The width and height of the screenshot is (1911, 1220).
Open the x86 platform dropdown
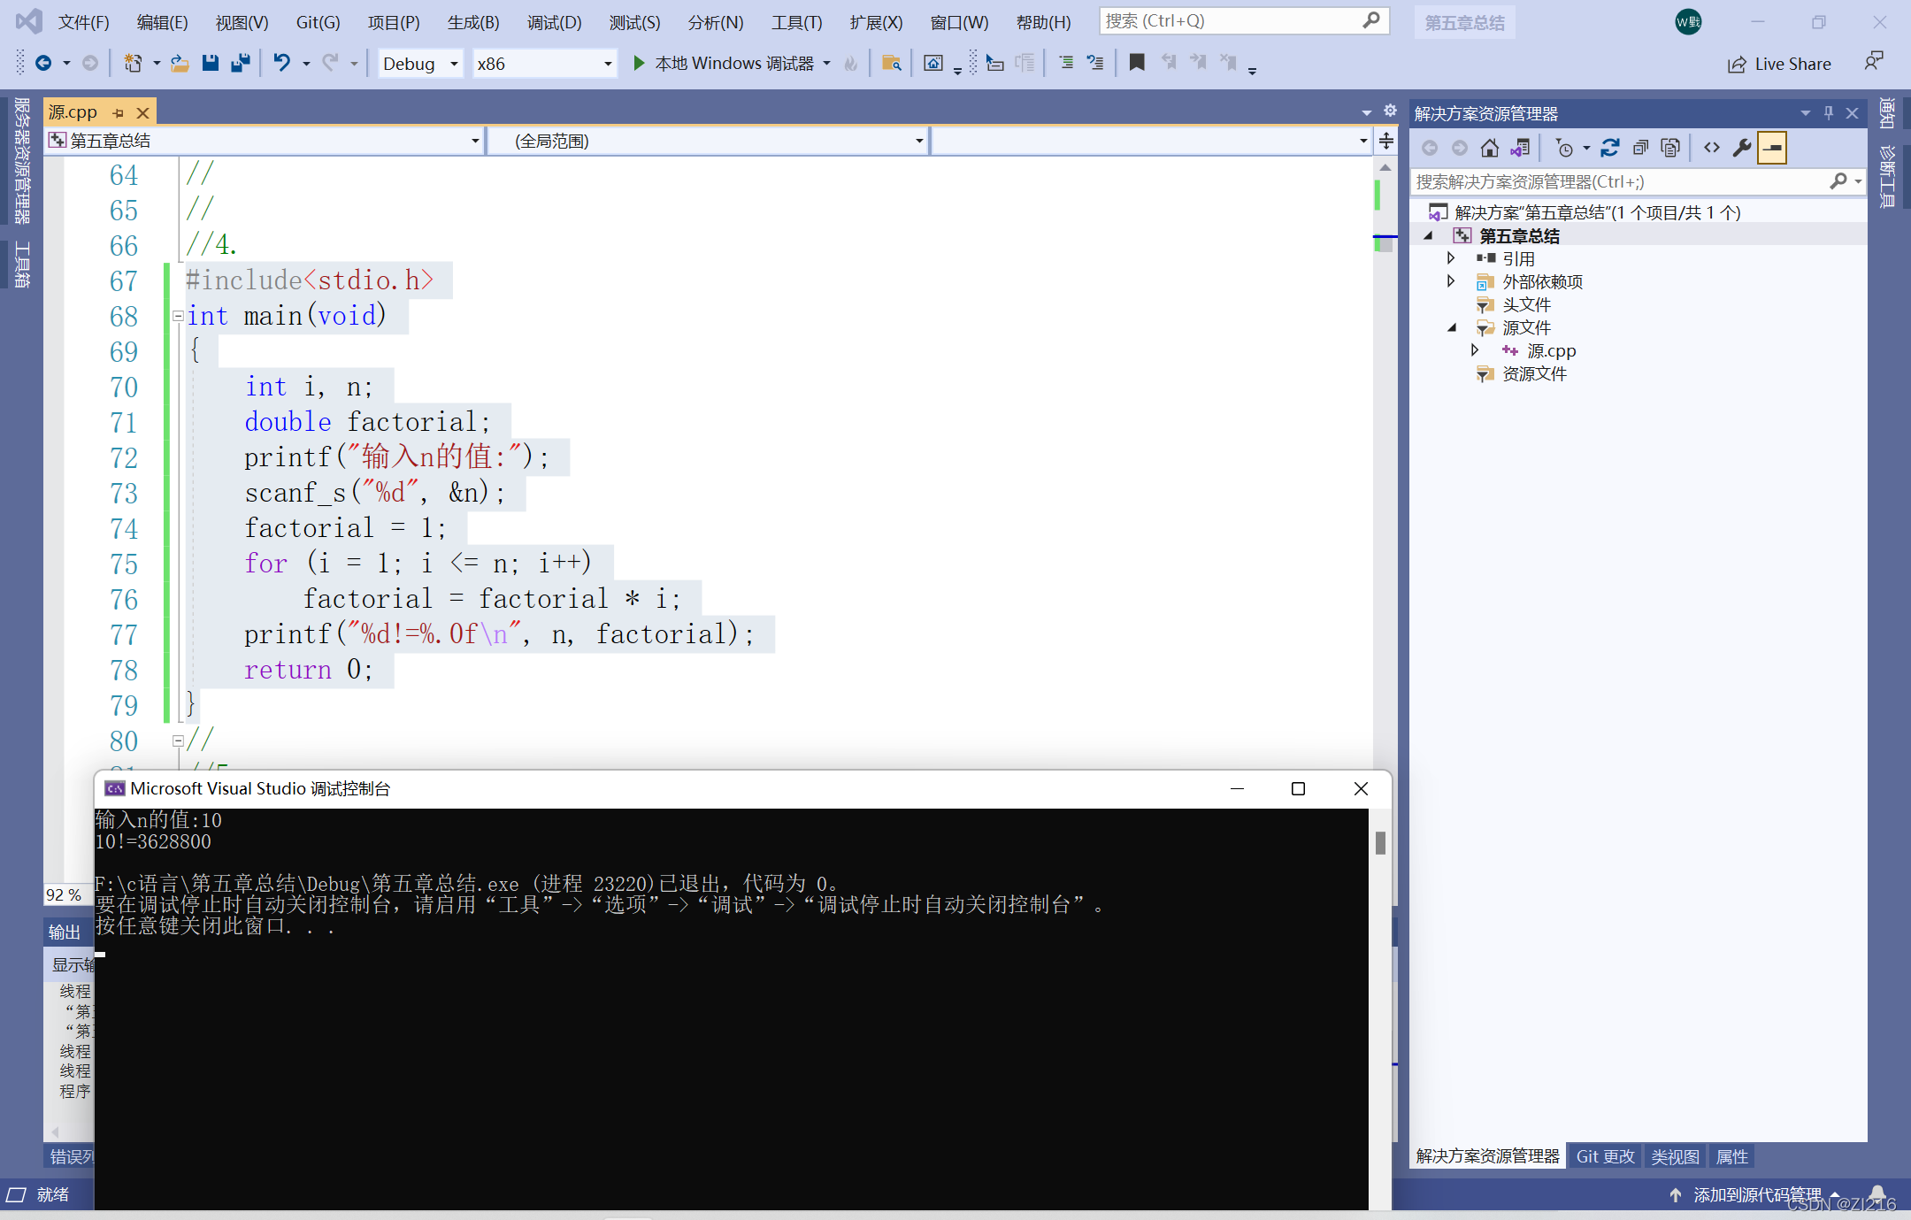543,63
